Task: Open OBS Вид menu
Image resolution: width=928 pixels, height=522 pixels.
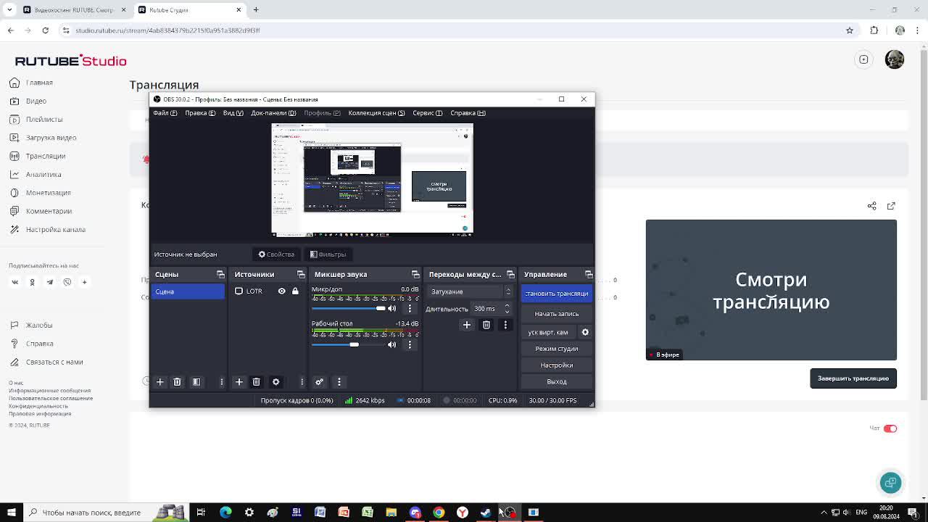Action: click(x=233, y=113)
